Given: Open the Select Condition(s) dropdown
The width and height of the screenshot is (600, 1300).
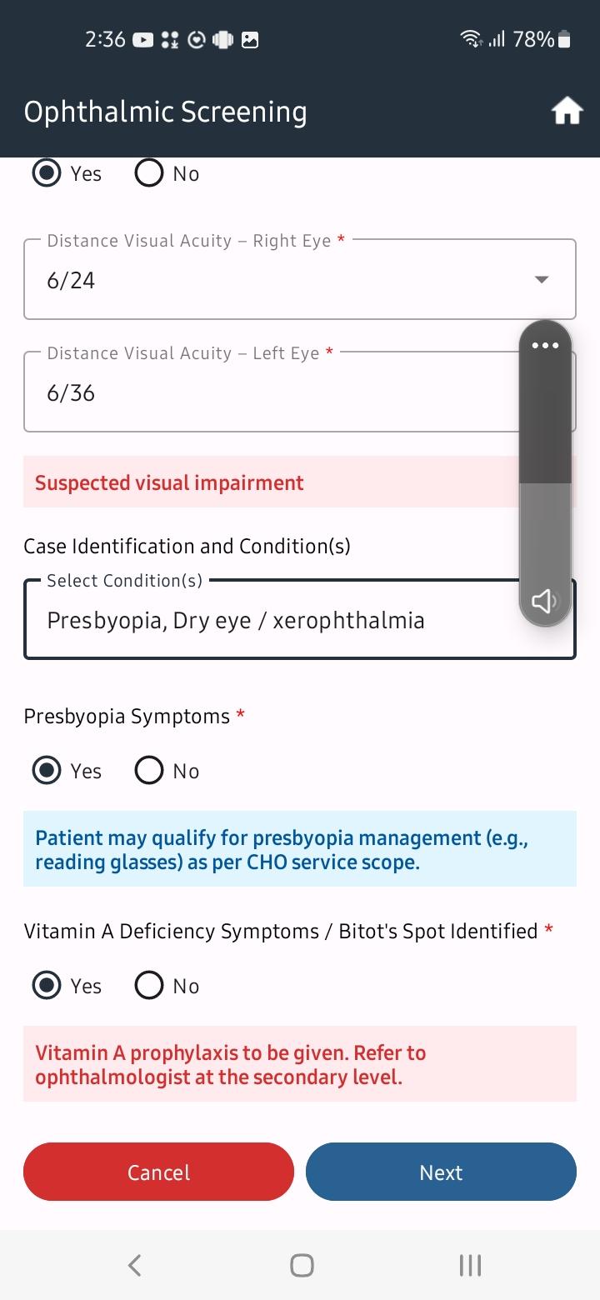Looking at the screenshot, I should pos(300,619).
